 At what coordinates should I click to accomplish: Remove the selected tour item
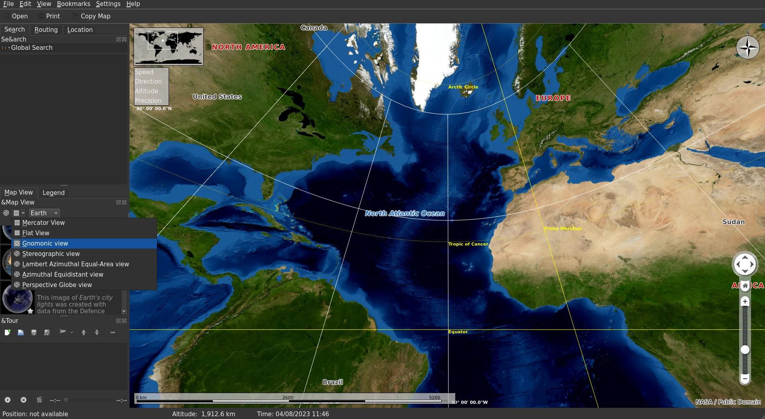[x=112, y=332]
